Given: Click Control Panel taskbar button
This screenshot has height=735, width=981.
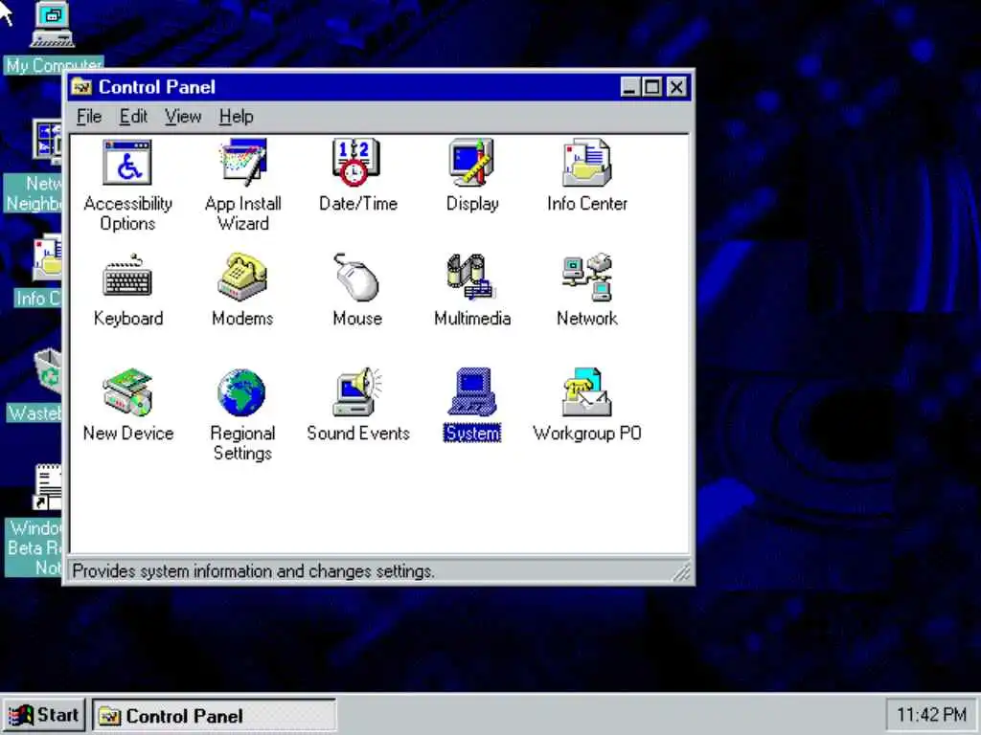Looking at the screenshot, I should 214,716.
